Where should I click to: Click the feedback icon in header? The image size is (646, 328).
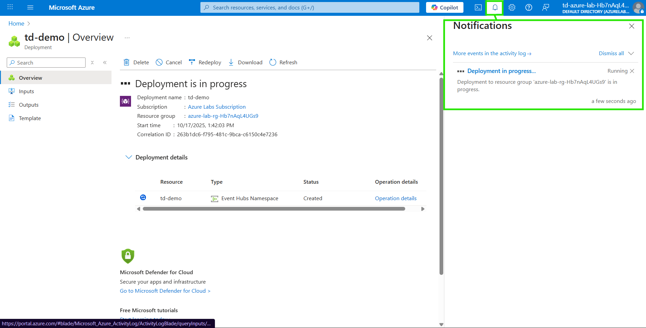(x=546, y=7)
